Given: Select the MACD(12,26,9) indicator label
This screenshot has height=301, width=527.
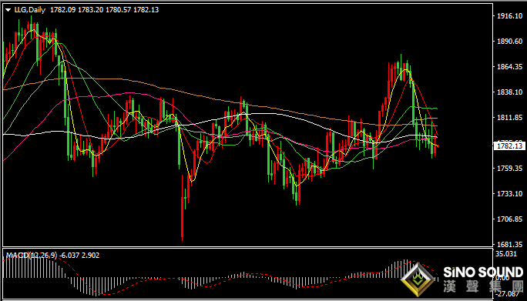Looking at the screenshot, I should click(32, 256).
